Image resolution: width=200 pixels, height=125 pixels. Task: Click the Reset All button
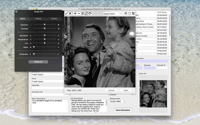(x=38, y=62)
